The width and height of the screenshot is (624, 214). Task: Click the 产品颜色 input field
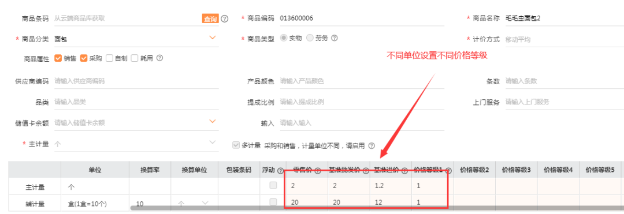tap(362, 81)
